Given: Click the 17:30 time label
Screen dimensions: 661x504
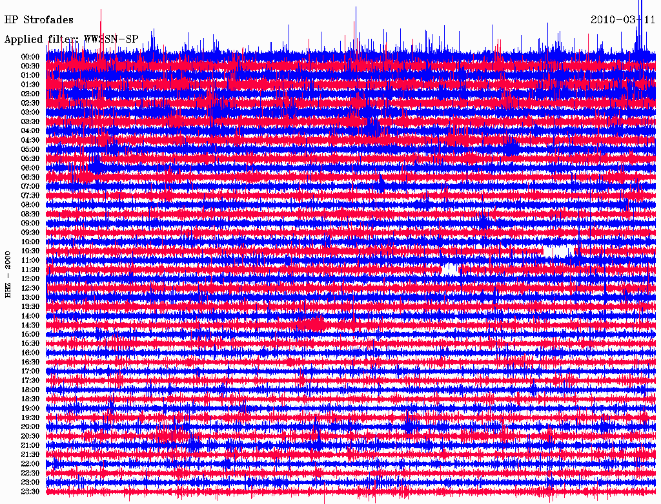Looking at the screenshot, I should point(30,381).
